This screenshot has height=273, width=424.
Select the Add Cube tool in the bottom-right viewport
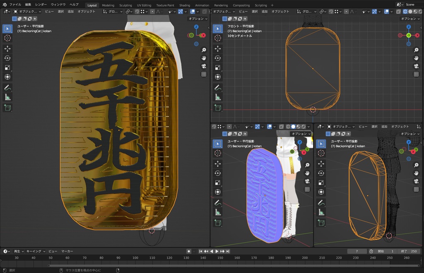321,223
